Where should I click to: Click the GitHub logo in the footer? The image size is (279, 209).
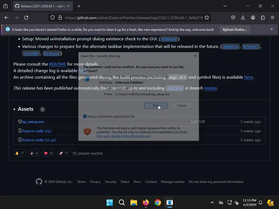click(39, 182)
